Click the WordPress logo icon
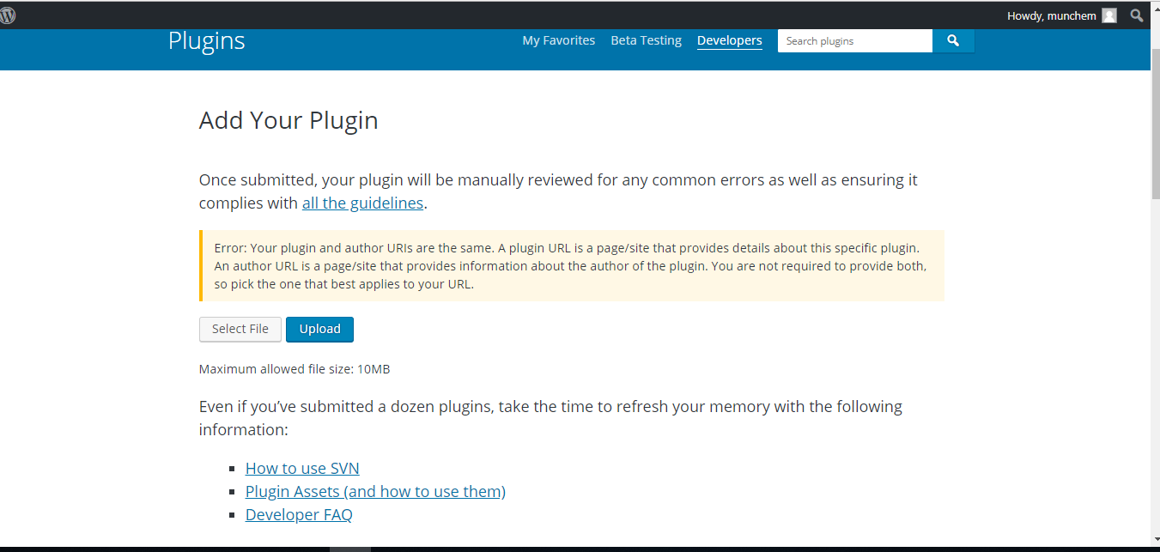 point(8,15)
